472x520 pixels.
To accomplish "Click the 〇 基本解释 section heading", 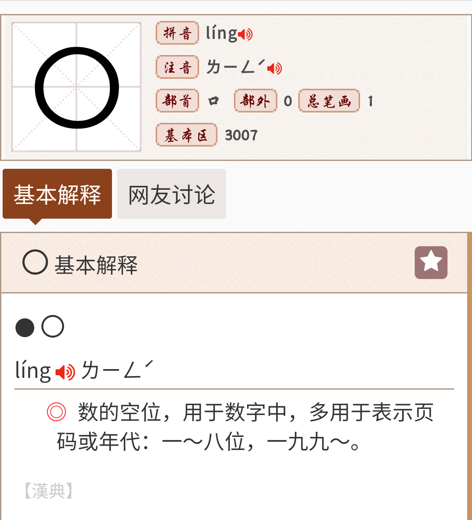I will [80, 264].
